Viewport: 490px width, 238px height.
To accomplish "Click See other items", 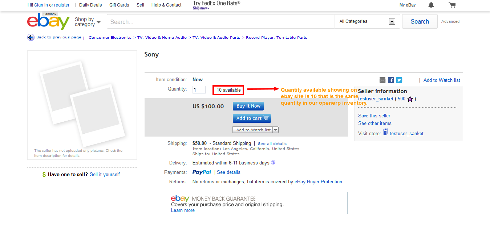I will (x=375, y=123).
